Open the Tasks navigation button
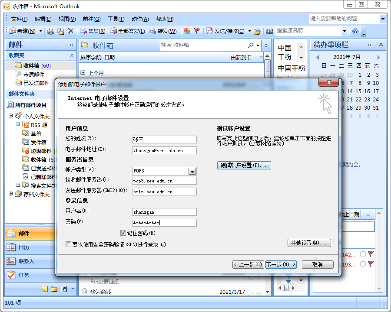The height and width of the screenshot is (312, 391). pos(30,275)
